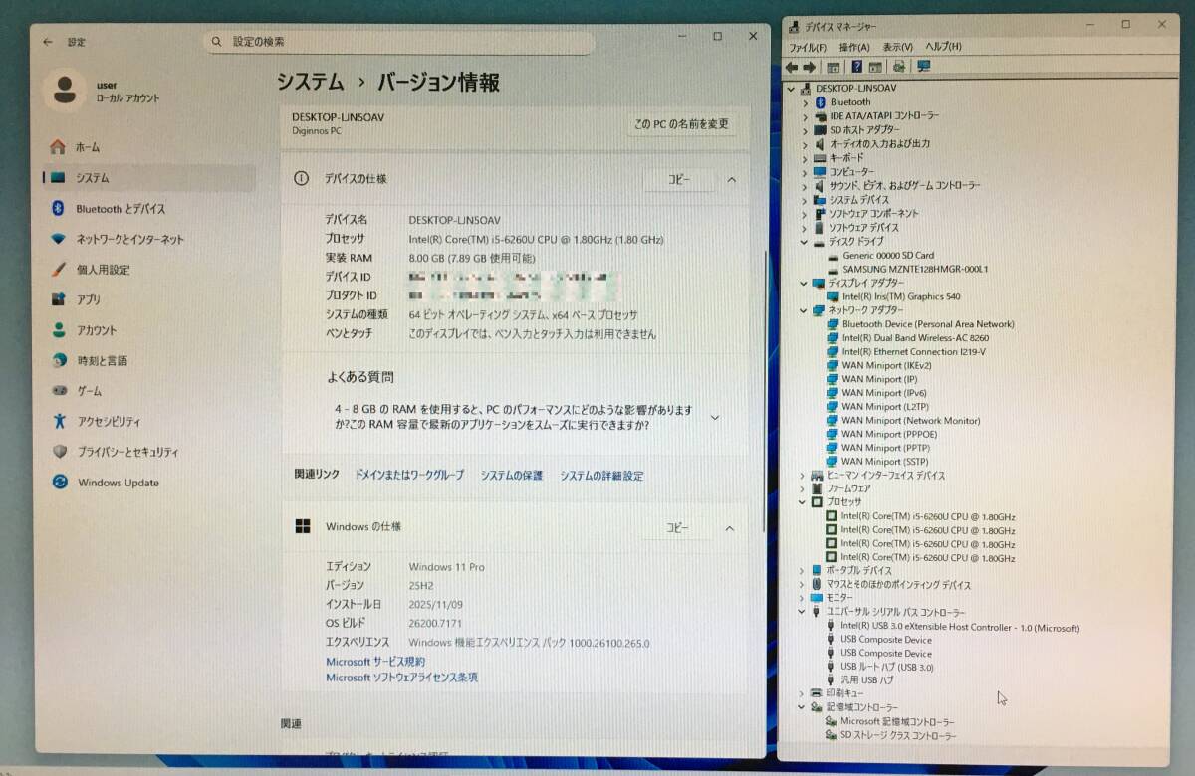This screenshot has width=1195, height=776.
Task: Click the blue question-mark help toolbar icon
Action: 856,67
